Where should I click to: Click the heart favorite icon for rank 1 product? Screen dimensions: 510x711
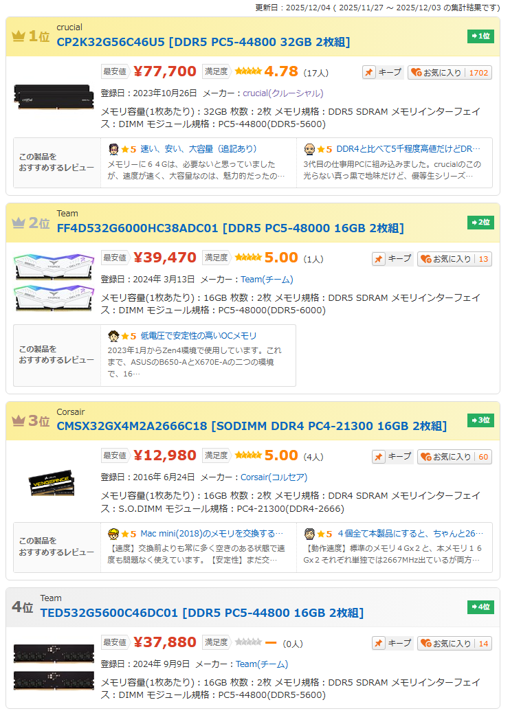coord(416,73)
